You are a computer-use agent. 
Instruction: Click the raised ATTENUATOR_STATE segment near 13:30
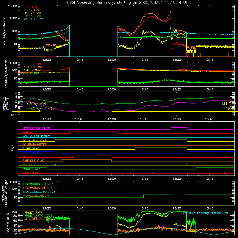[x=179, y=128]
